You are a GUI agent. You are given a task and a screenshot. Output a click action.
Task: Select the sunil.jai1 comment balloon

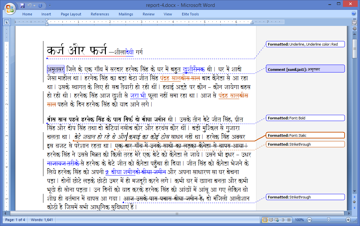coord(305,69)
